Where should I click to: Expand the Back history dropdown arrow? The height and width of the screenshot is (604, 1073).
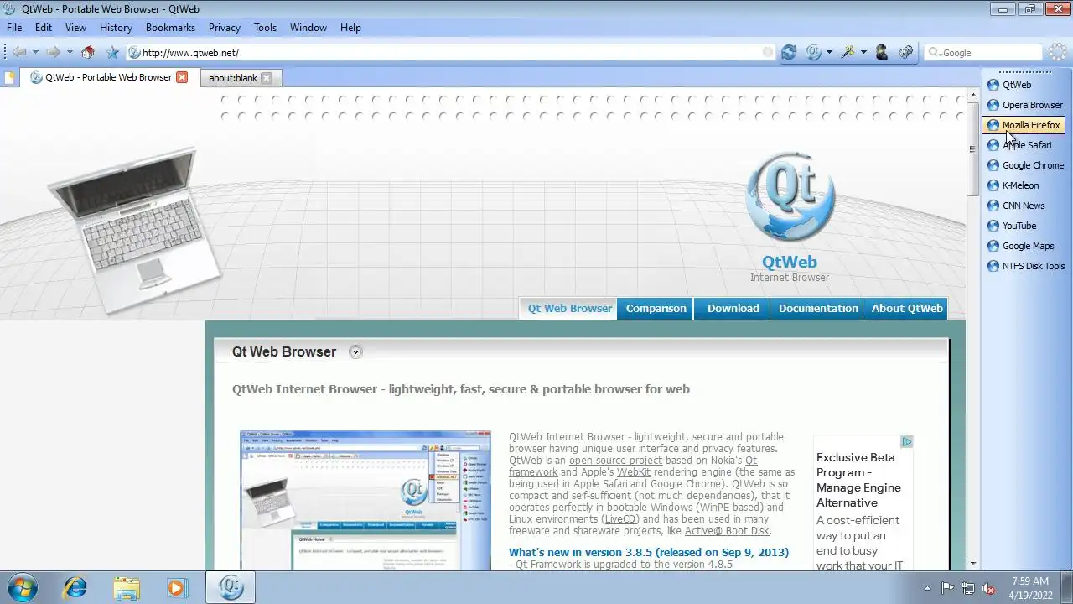click(35, 52)
